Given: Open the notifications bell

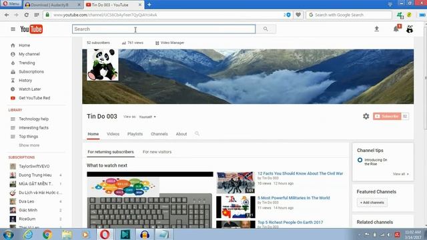Looking at the screenshot, I should [396, 29].
